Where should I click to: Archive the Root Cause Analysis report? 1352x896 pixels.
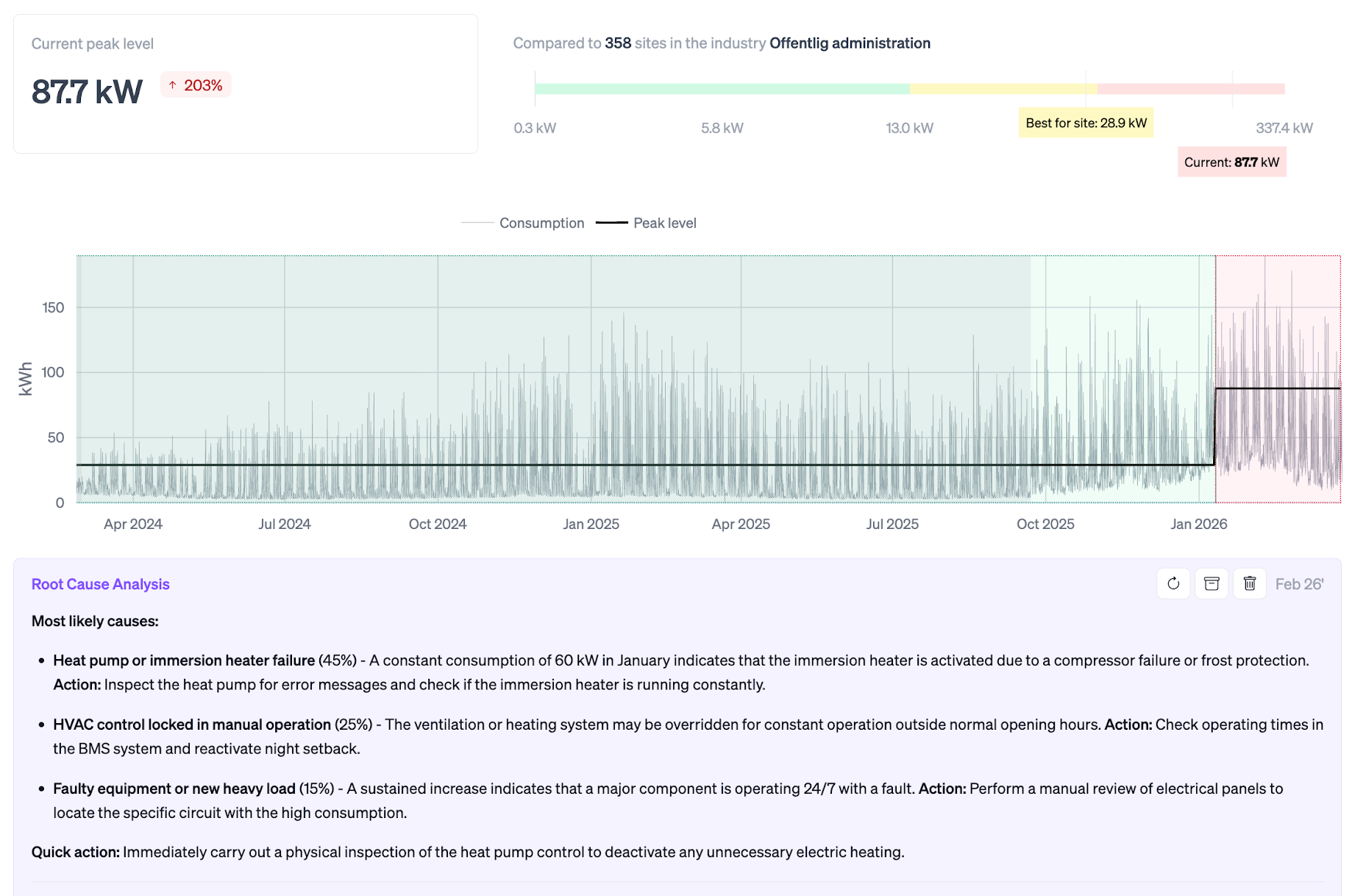point(1211,583)
